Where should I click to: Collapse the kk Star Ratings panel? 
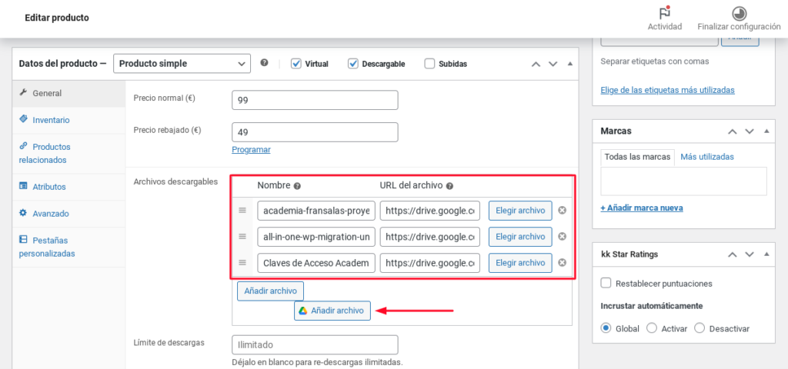click(766, 254)
